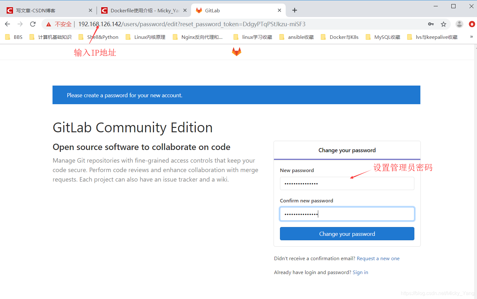Follow the Sign in link

(x=360, y=272)
